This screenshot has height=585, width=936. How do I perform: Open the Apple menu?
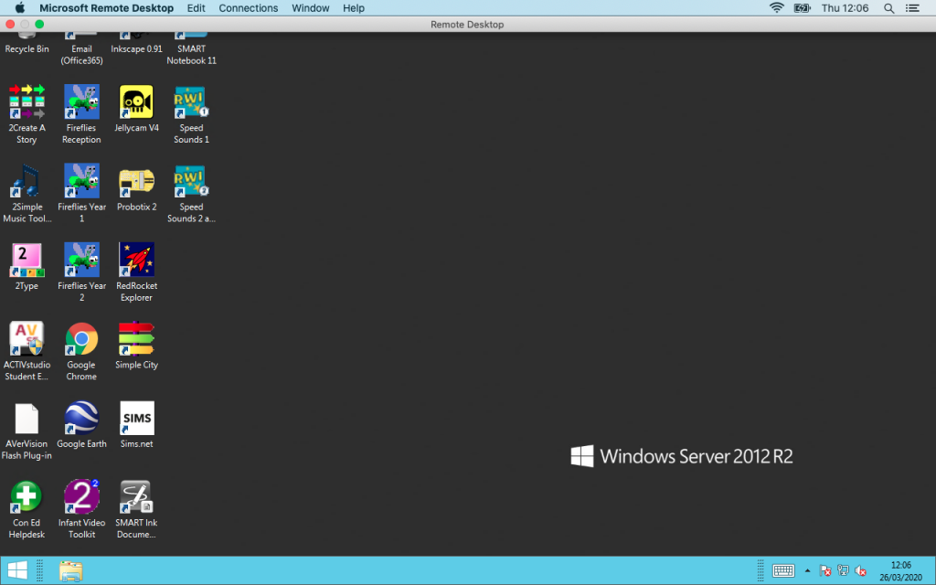(x=20, y=7)
